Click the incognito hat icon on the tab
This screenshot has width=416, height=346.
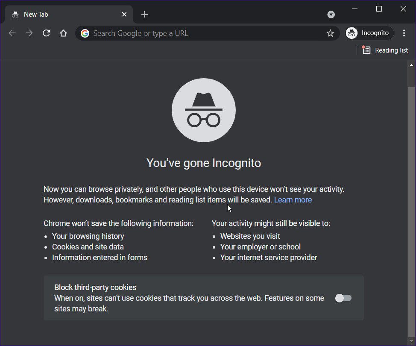(x=15, y=14)
